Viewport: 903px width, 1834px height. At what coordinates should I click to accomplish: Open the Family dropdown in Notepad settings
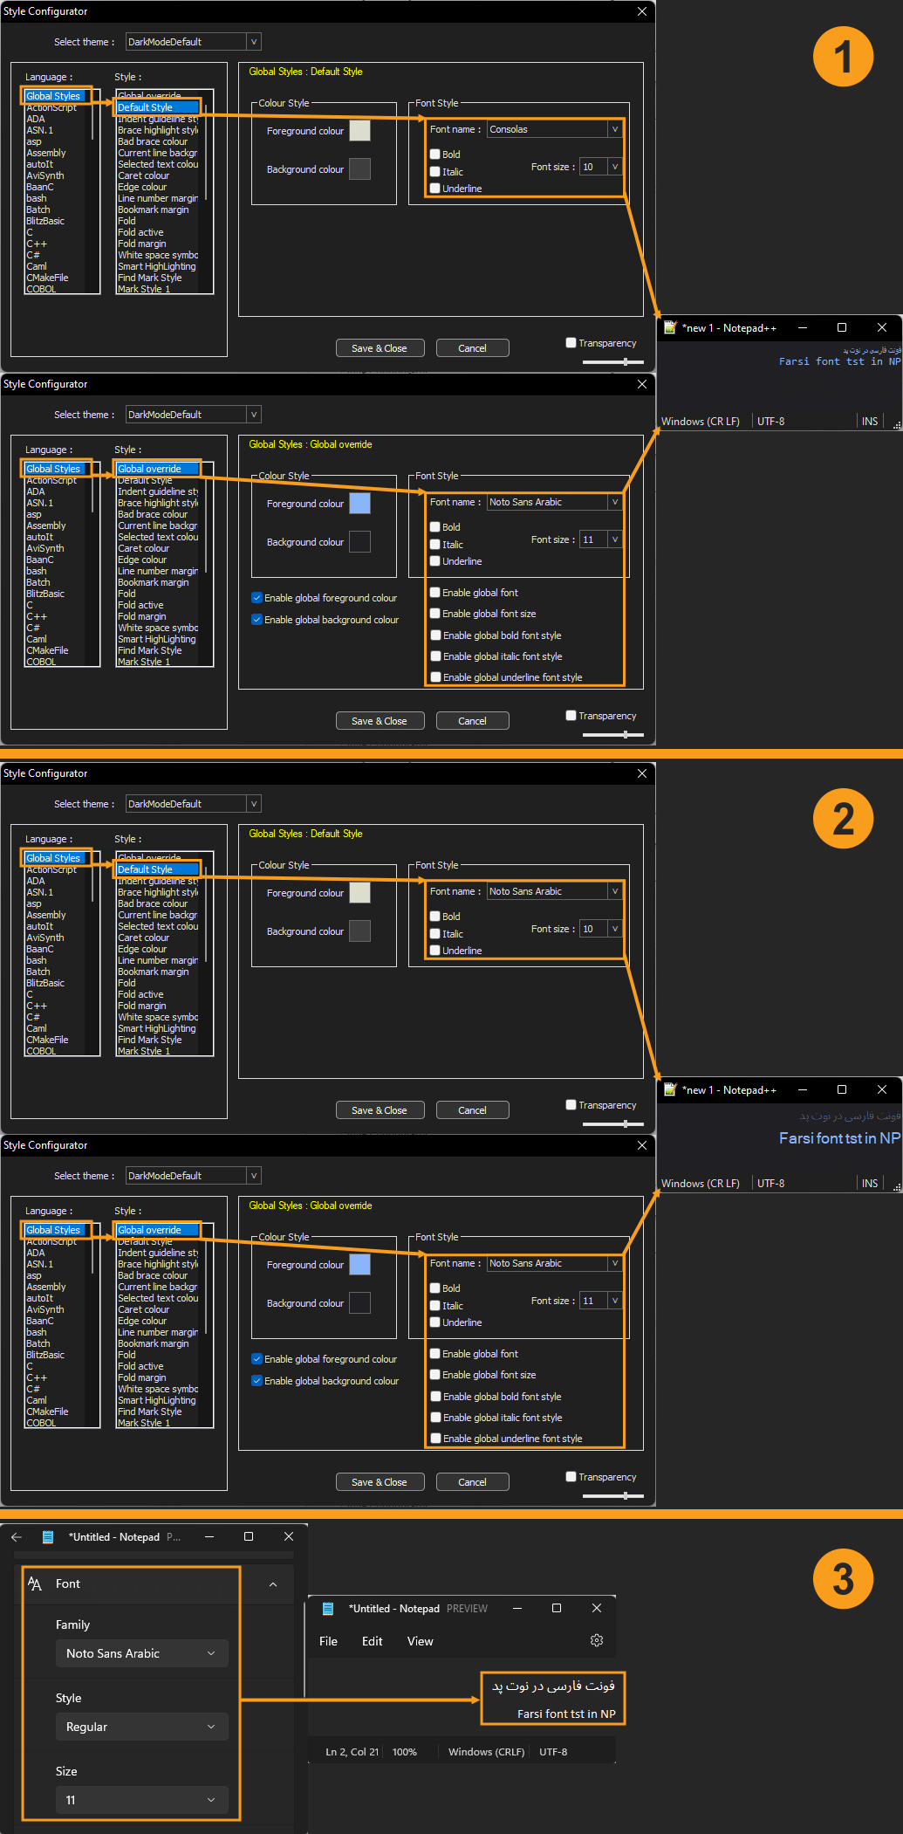click(x=141, y=1653)
